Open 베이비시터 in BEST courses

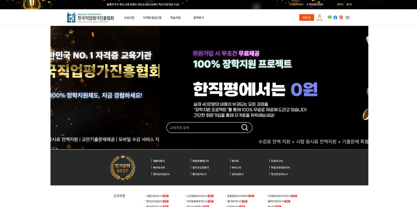pos(159,168)
